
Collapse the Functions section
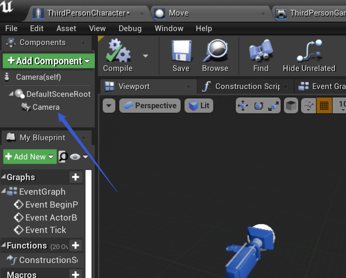point(4,245)
